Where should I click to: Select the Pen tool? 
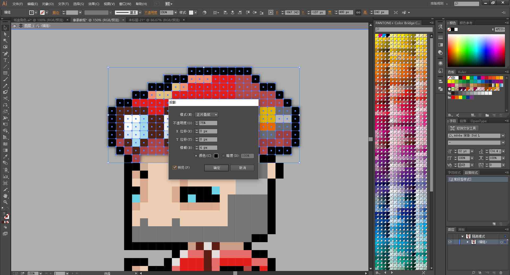click(5, 54)
